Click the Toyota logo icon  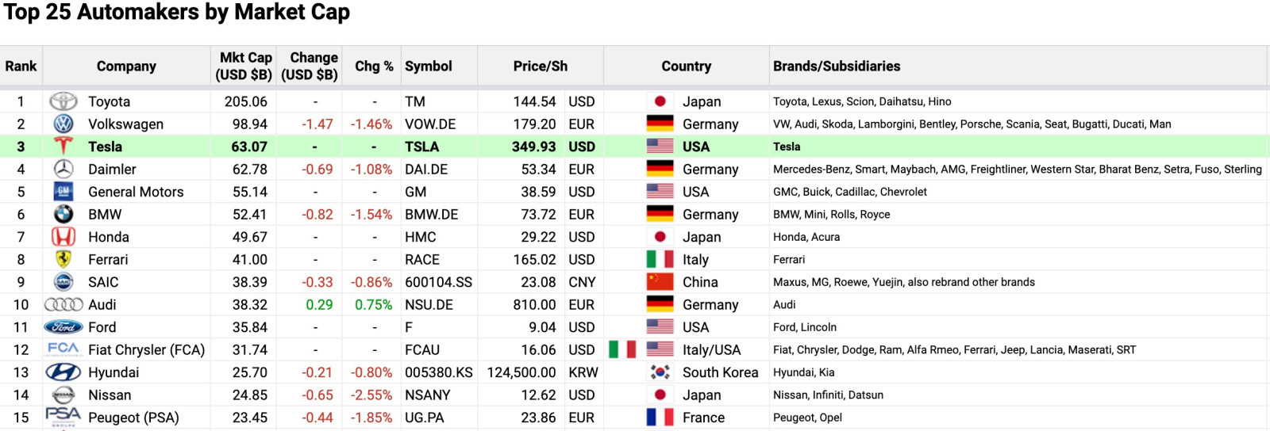pos(63,101)
